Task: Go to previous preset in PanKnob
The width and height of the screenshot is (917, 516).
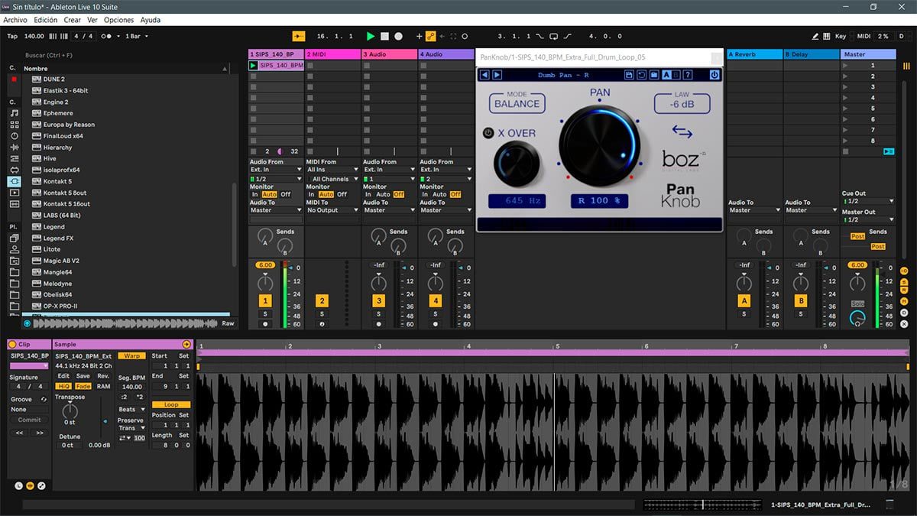Action: [485, 75]
